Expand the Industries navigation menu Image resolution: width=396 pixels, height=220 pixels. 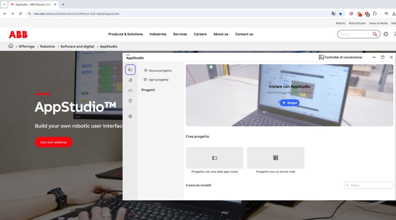[158, 34]
